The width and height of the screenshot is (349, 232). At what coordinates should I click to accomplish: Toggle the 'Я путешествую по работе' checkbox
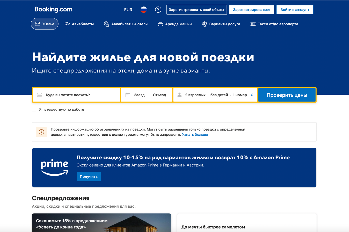point(34,110)
